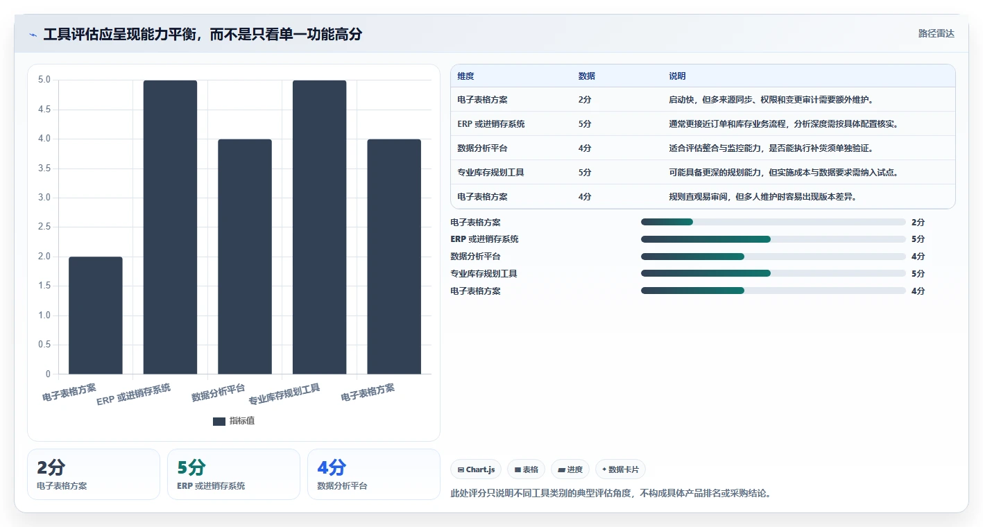This screenshot has width=983, height=527.
Task: Click the 数据分析平台 chart axis label
Action: 219,392
